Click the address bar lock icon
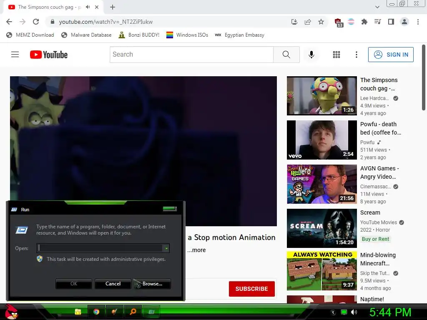This screenshot has height=320, width=427. (53, 22)
